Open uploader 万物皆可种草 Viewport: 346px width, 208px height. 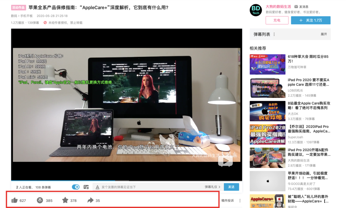[x=297, y=67]
